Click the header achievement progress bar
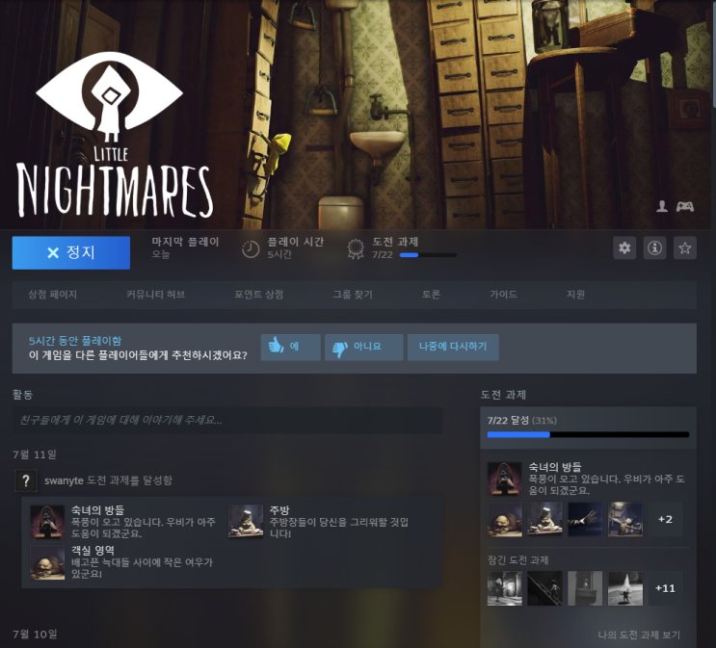This screenshot has width=716, height=648. tap(428, 255)
